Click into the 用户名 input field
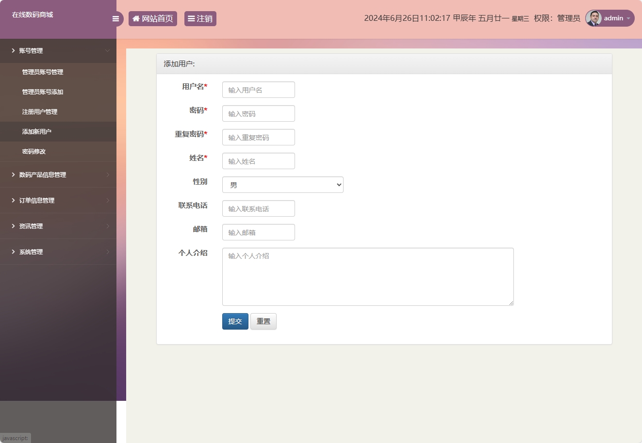642x443 pixels. tap(258, 89)
